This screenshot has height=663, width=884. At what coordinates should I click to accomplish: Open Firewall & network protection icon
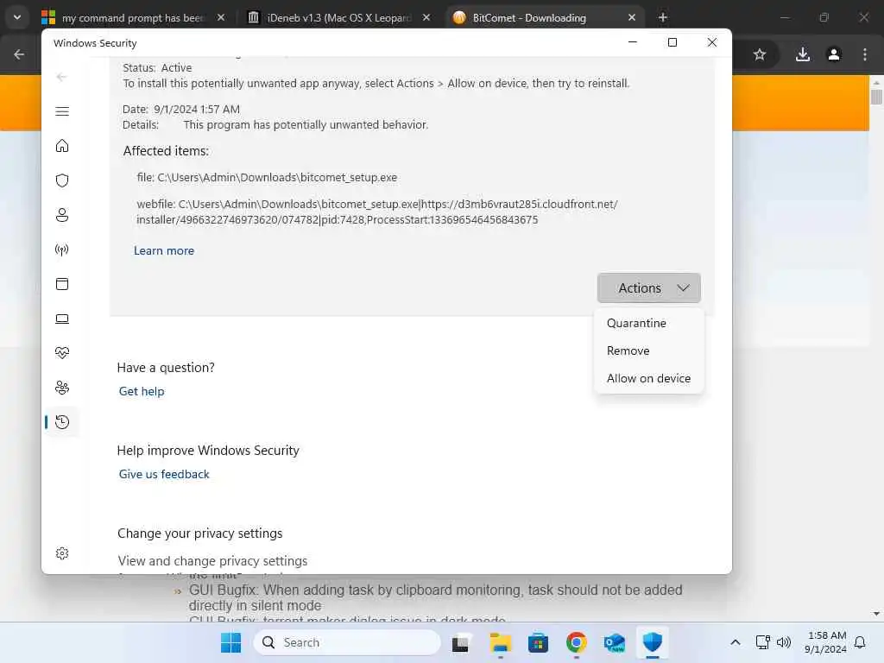coord(62,249)
